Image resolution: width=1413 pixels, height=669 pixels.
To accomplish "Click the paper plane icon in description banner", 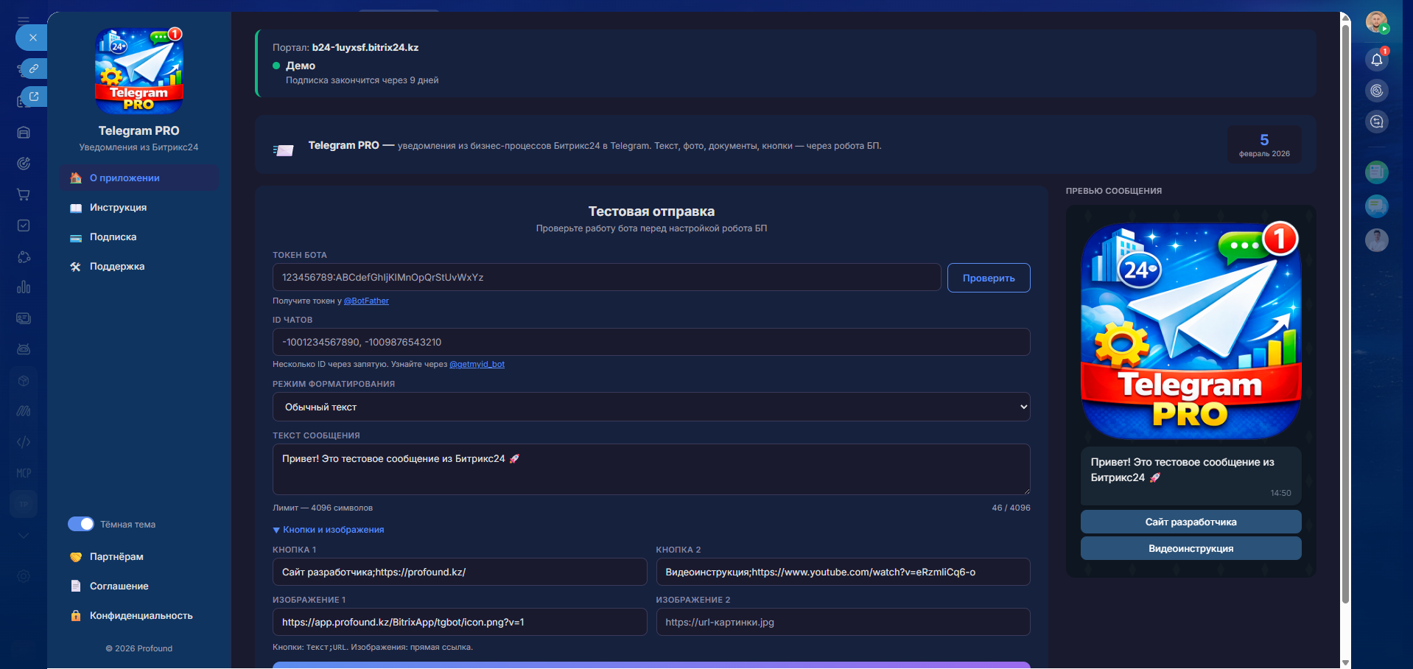I will tap(284, 150).
